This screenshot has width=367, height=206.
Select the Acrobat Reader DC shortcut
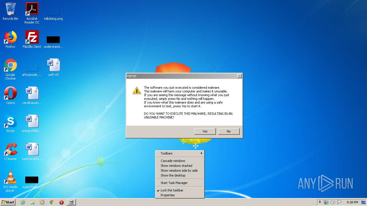[32, 13]
